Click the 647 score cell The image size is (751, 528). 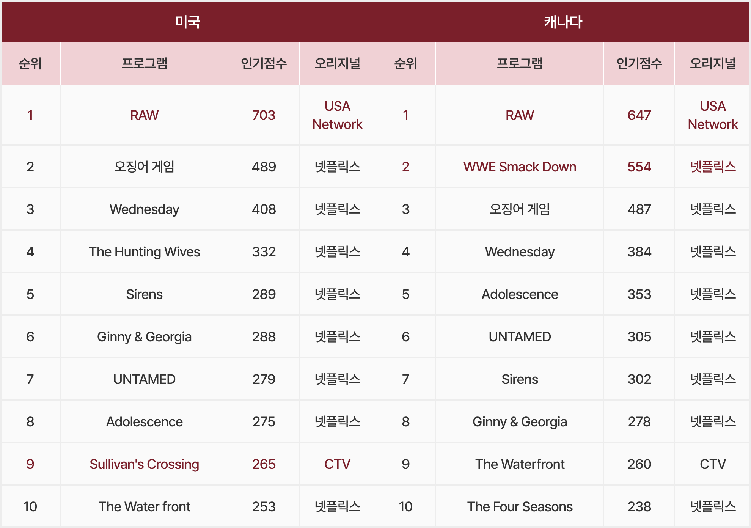coord(639,115)
